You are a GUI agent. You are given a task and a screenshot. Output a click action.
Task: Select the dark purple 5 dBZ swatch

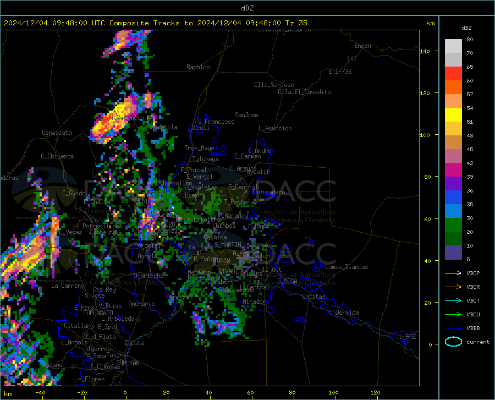[x=453, y=253]
